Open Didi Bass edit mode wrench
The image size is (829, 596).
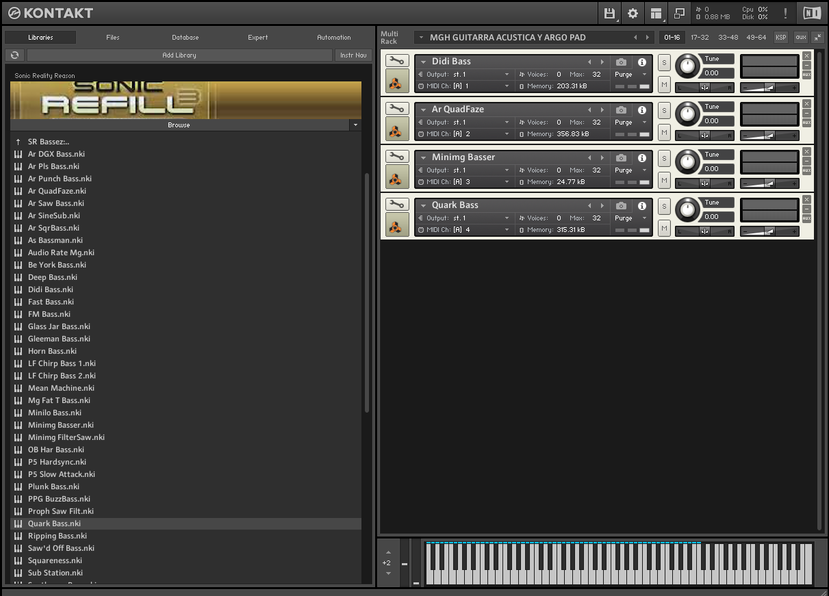pos(396,61)
